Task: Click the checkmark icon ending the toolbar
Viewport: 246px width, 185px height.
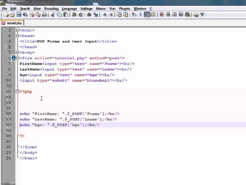Action: pyautogui.click(x=203, y=15)
